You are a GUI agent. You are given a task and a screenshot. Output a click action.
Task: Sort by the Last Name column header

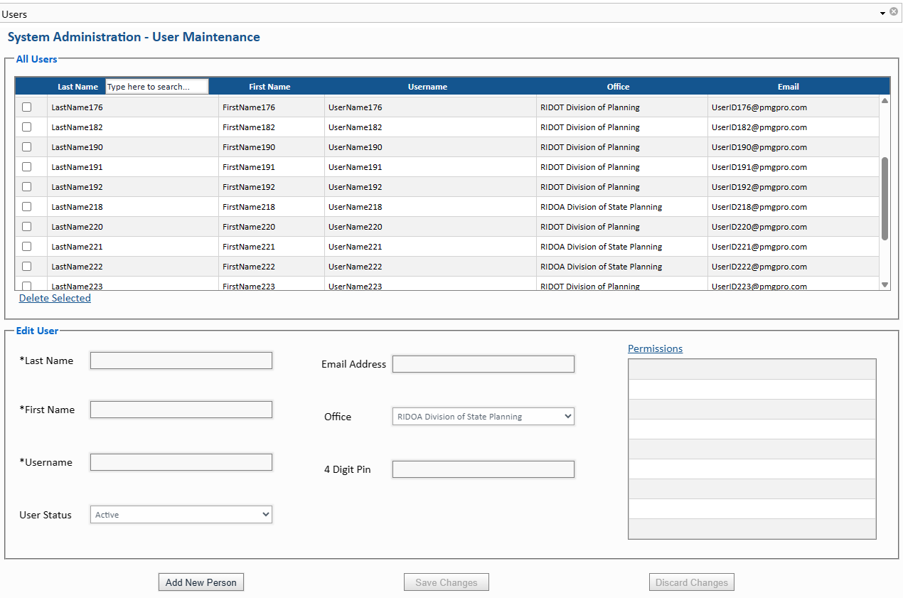(x=78, y=87)
